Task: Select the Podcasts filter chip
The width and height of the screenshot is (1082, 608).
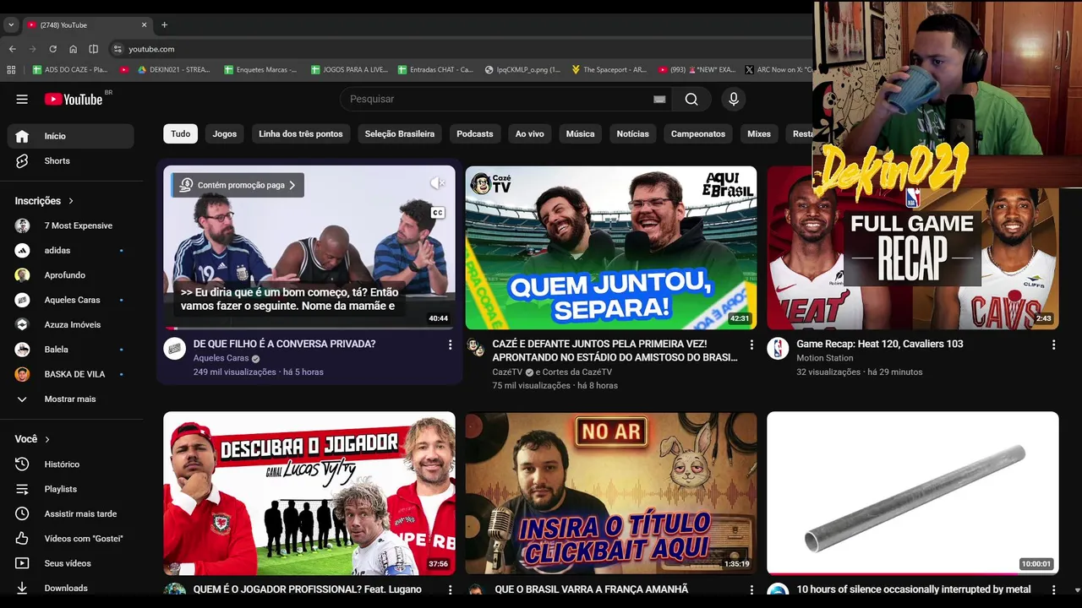Action: click(x=475, y=133)
